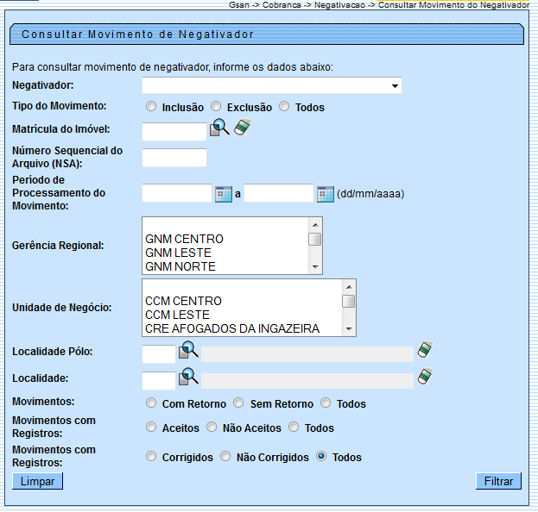Open start date calendar for Período de Processamento
Viewport: 538px width, 512px height.
click(224, 194)
